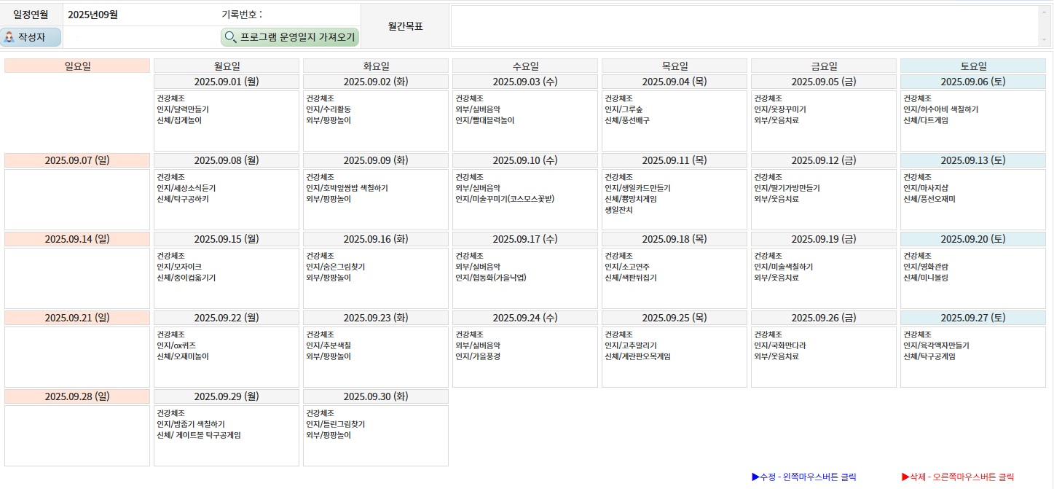This screenshot has width=1054, height=489.
Task: Click the 일요일 column header
Action: pos(77,66)
